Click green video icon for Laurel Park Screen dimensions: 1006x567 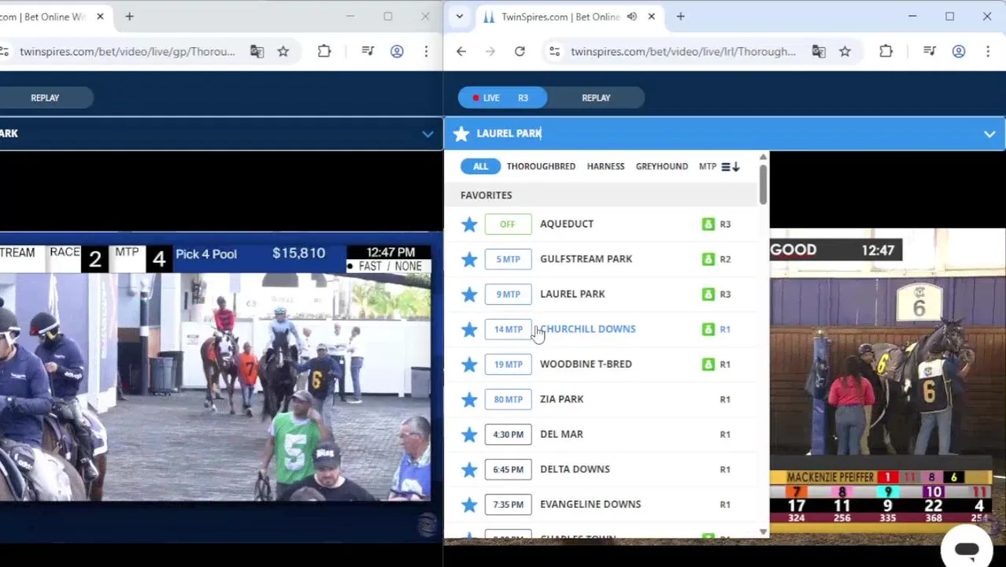click(708, 295)
